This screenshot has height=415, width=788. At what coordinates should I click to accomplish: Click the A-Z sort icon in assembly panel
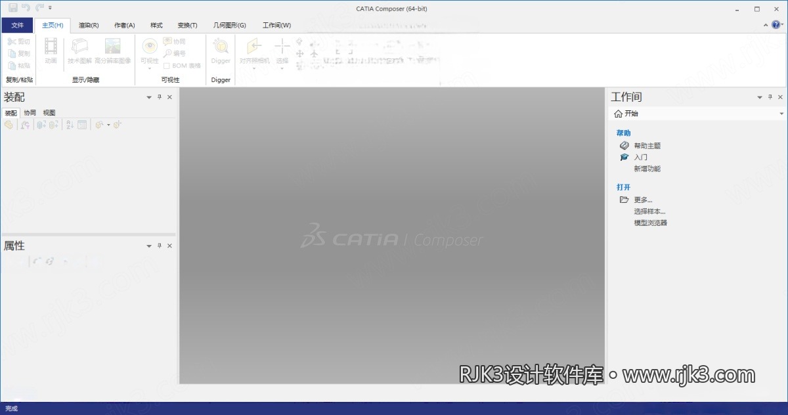coord(70,125)
